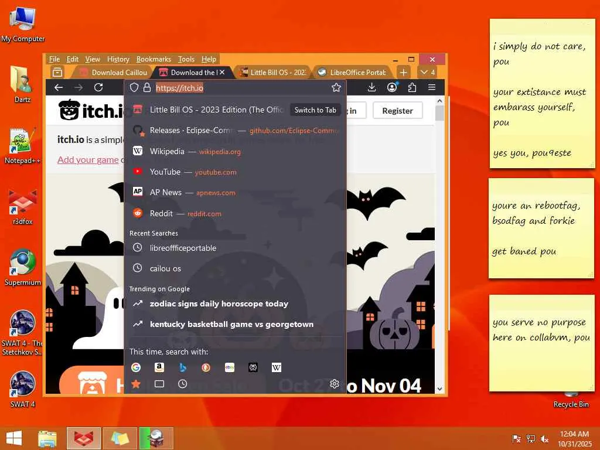The height and width of the screenshot is (450, 600).
Task: Click the Register button on itch.io
Action: pos(398,111)
